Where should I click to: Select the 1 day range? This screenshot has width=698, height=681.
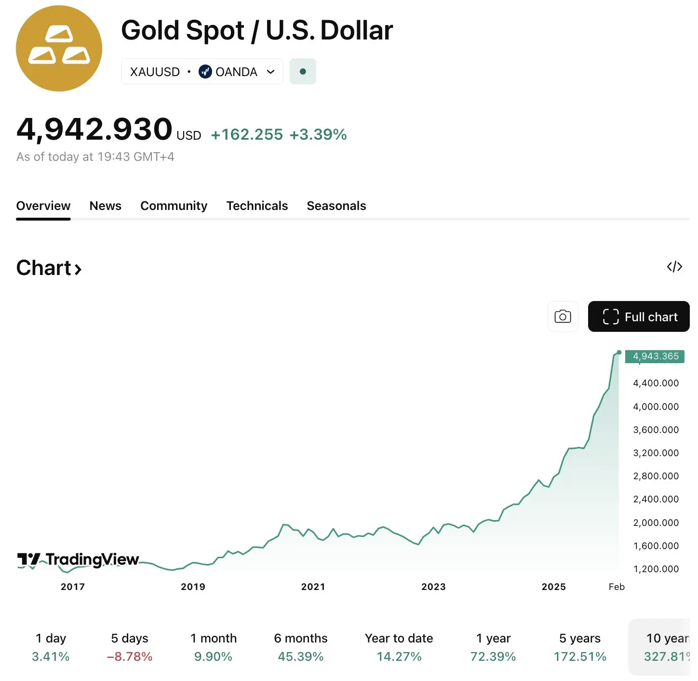click(51, 647)
